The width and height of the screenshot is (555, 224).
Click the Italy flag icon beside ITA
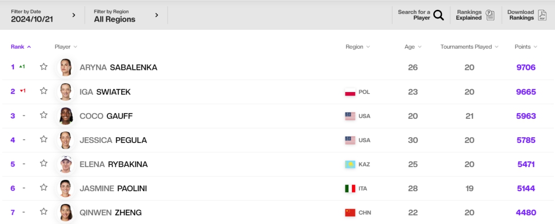[x=350, y=189]
